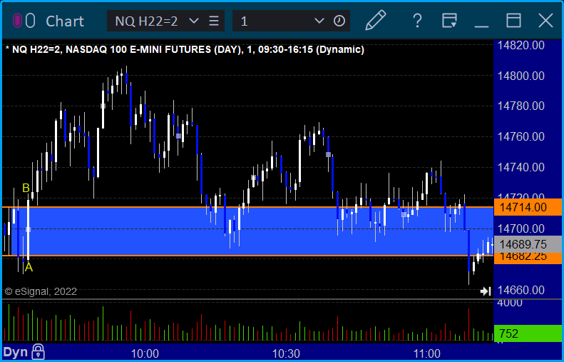Click the Dyn label in the bottom bar

pyautogui.click(x=16, y=352)
